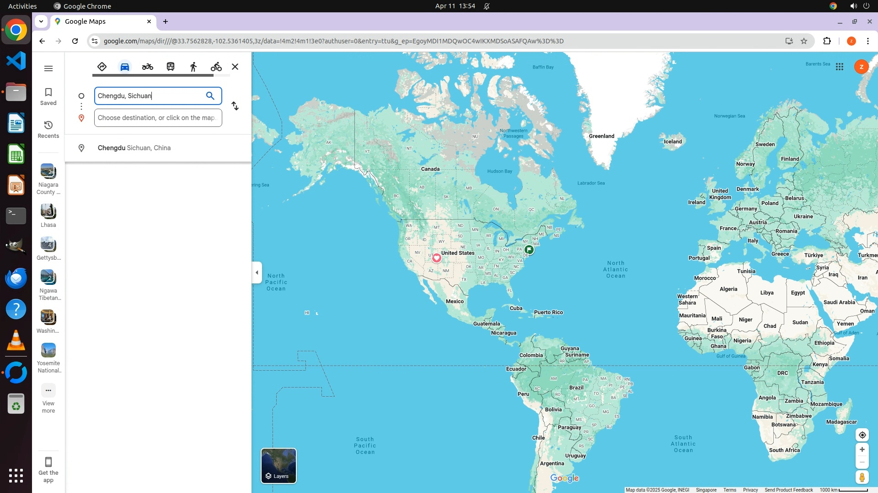Reverse starting point and destination
This screenshot has width=878, height=493.
click(x=235, y=106)
